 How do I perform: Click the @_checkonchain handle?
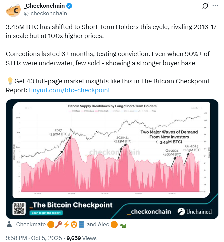tap(46, 13)
